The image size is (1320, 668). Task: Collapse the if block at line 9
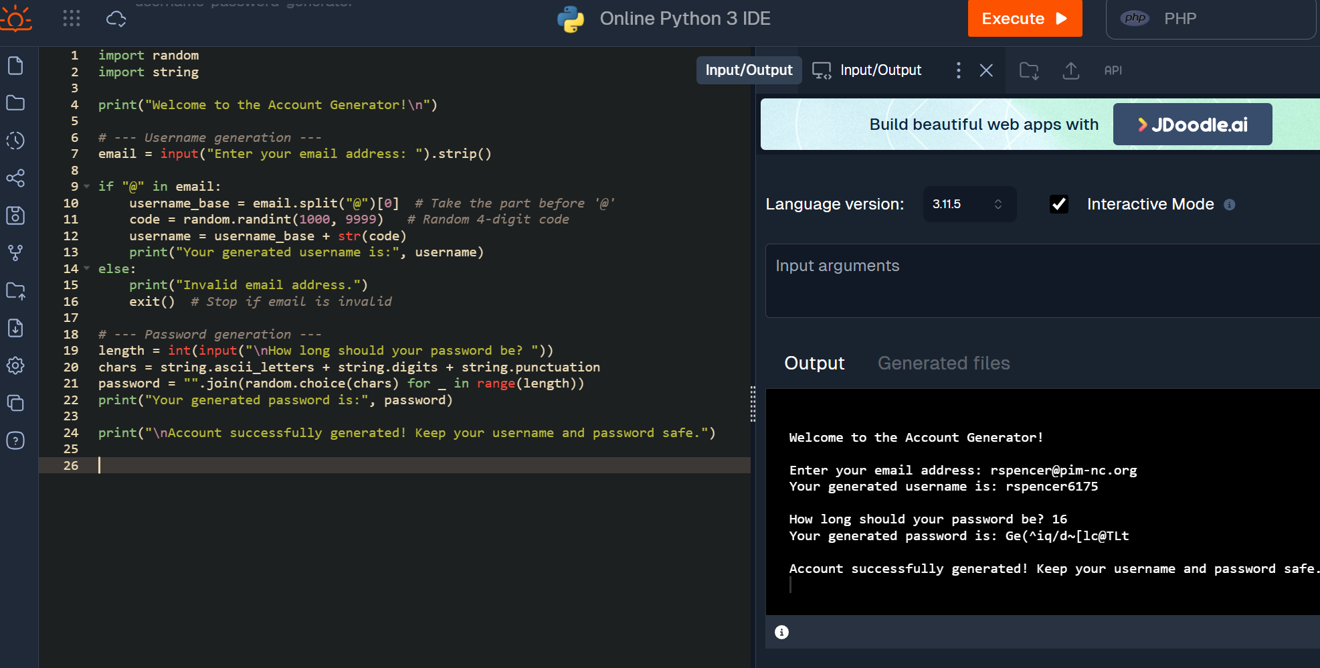87,187
